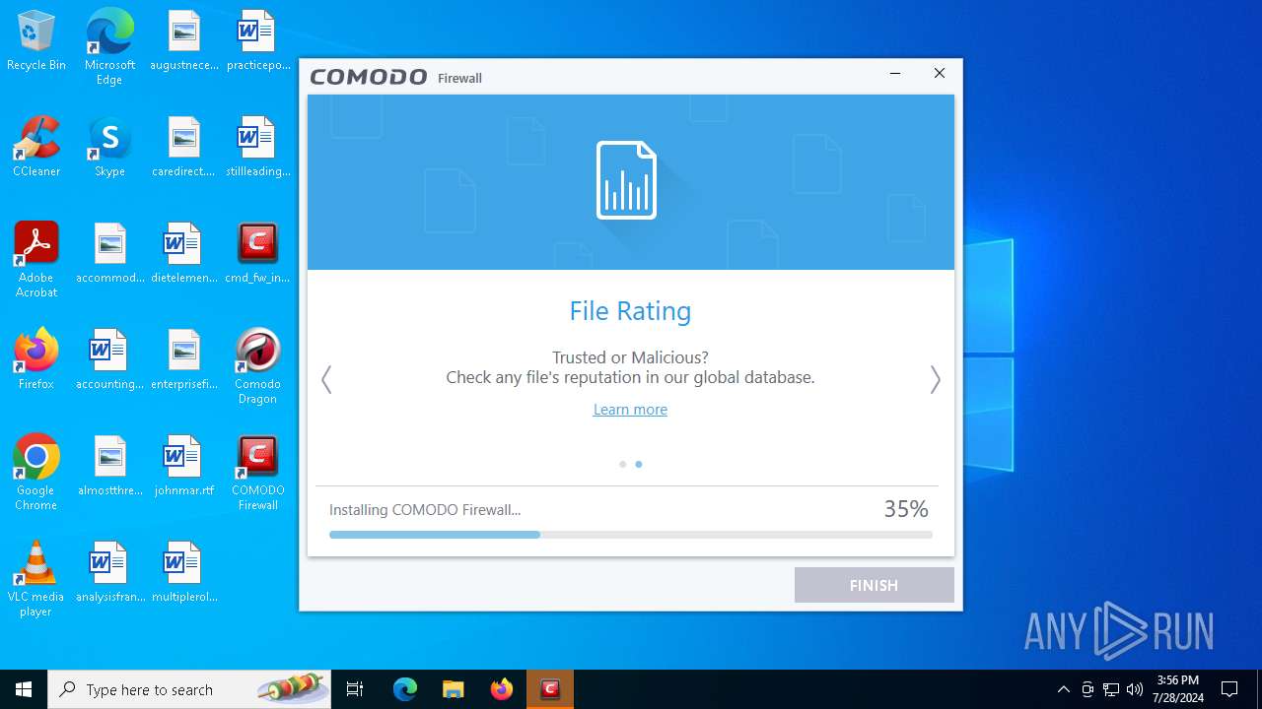The height and width of the screenshot is (709, 1262).
Task: Open the COMODO Firewall desktop shortcut
Action: [258, 473]
